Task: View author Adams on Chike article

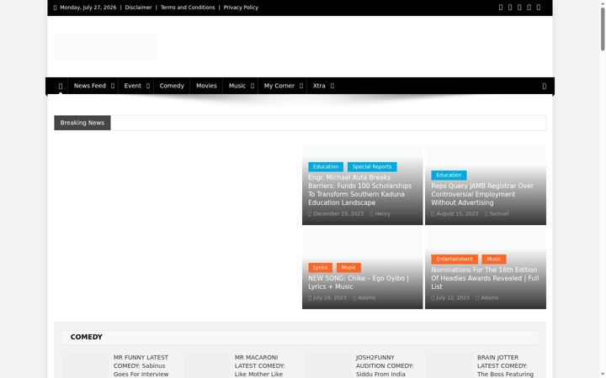Action: tap(366, 297)
